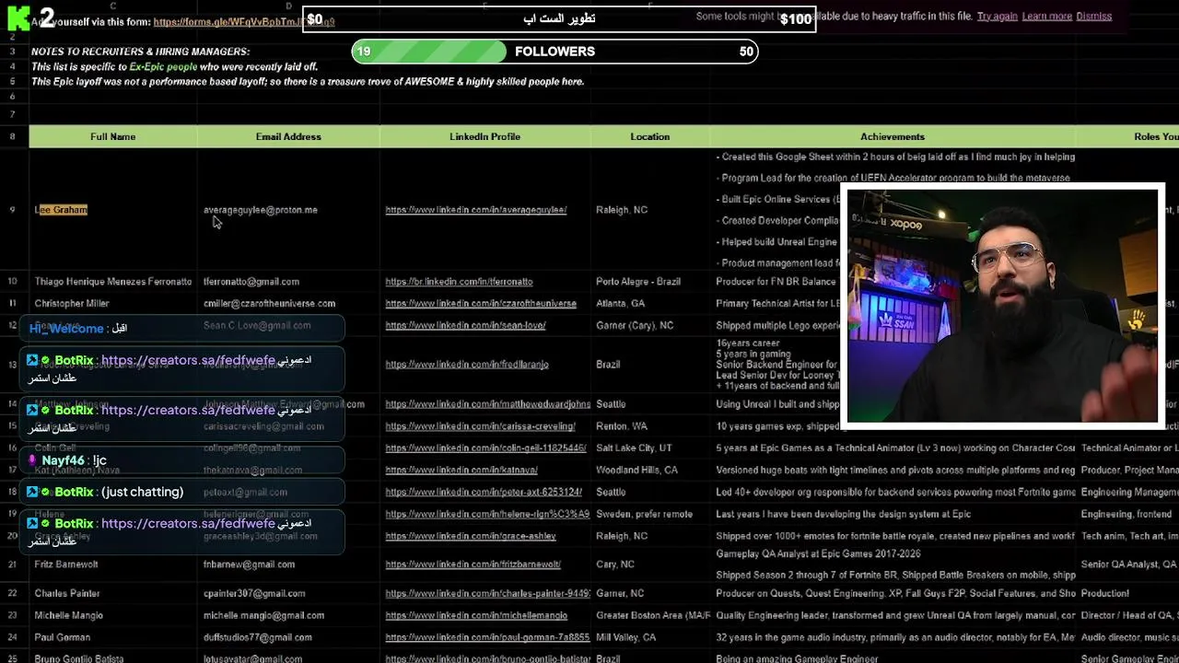The height and width of the screenshot is (663, 1179).
Task: Select the Full Name column header
Action: pyautogui.click(x=112, y=136)
